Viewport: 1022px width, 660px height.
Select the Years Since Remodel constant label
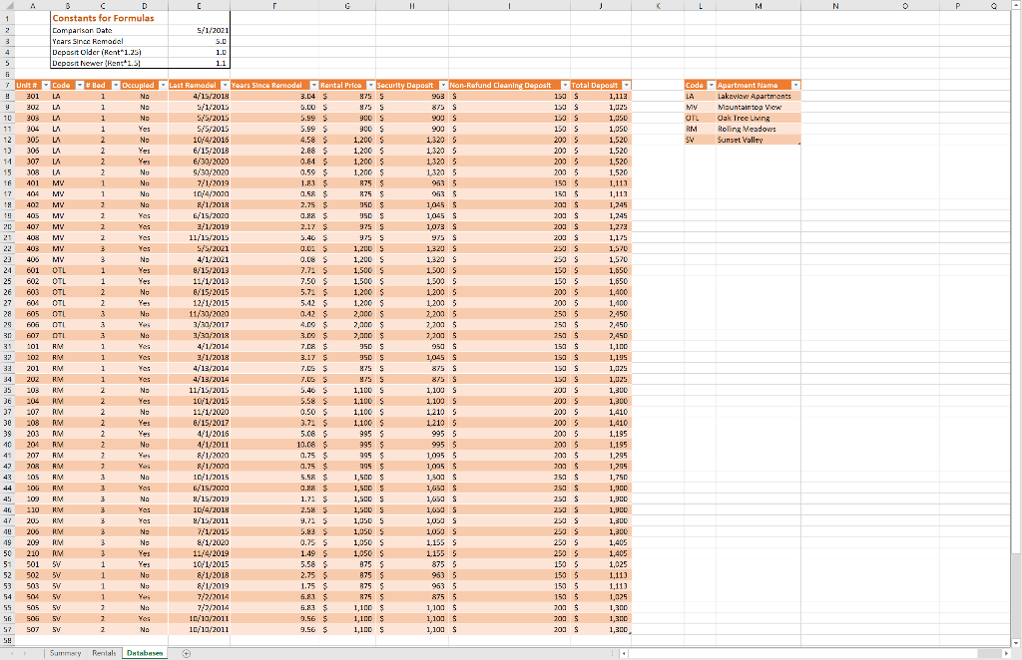pyautogui.click(x=109, y=41)
